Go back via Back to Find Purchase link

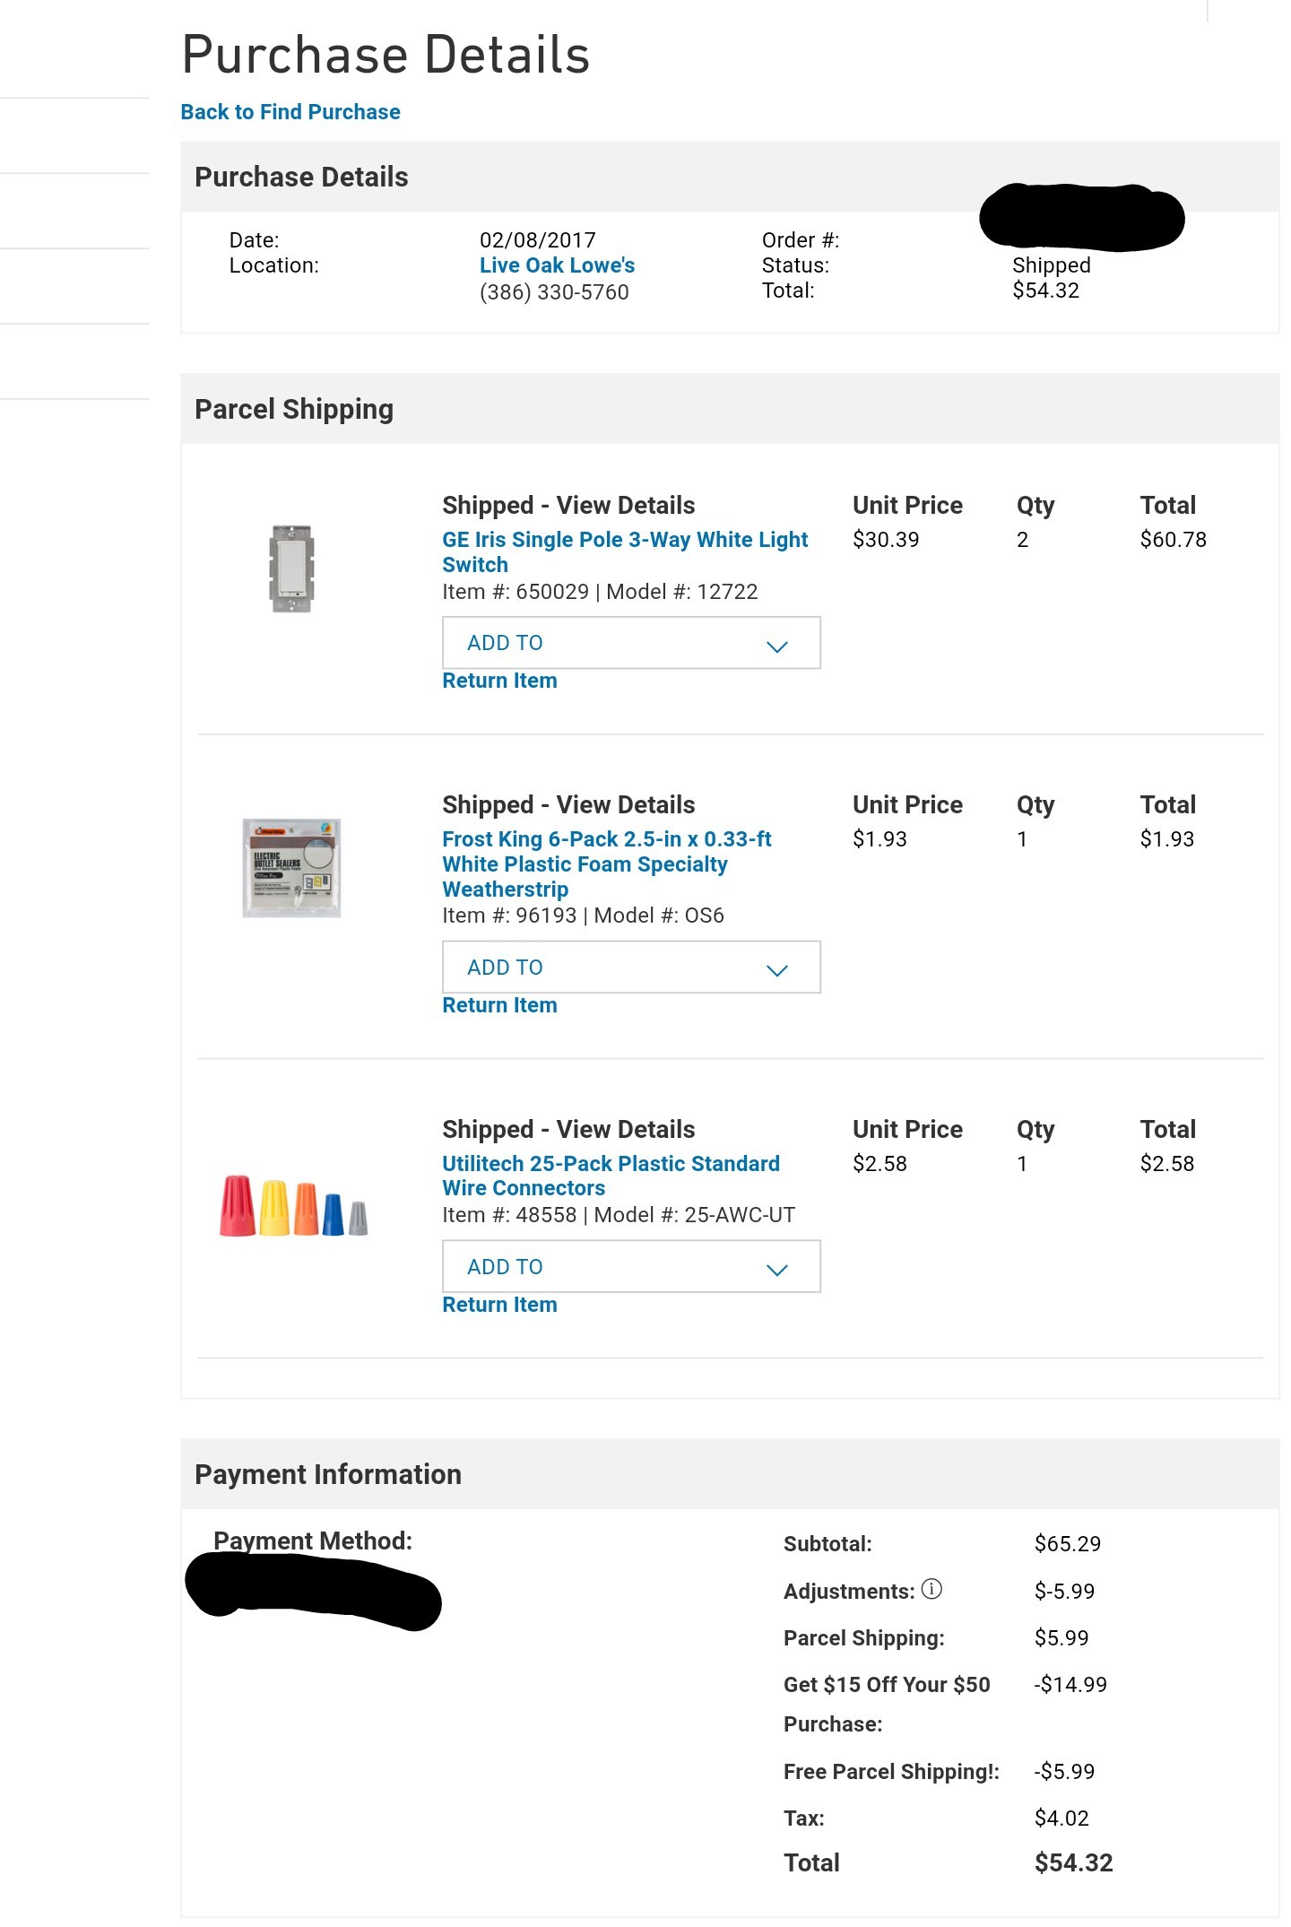[290, 112]
